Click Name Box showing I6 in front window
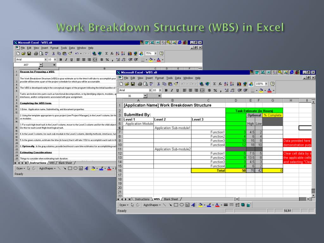The width and height of the screenshot is (324, 243). tap(130, 96)
